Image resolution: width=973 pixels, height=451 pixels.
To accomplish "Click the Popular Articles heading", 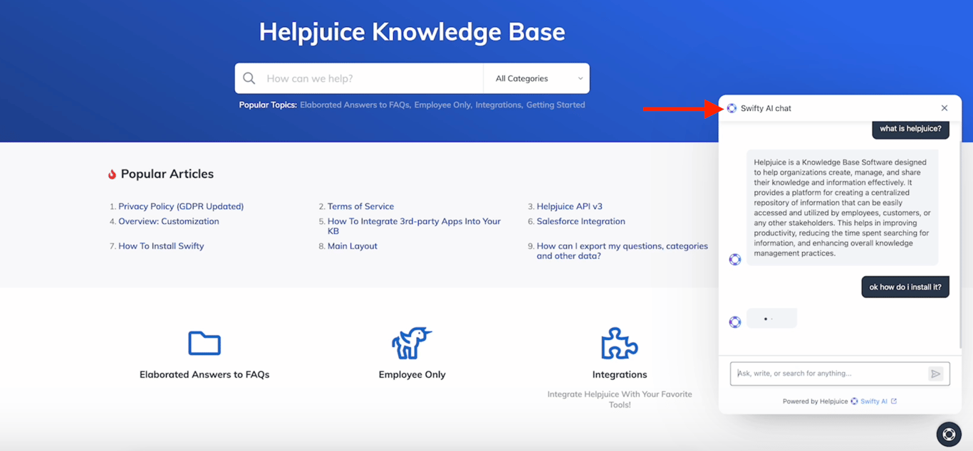I will (x=167, y=174).
